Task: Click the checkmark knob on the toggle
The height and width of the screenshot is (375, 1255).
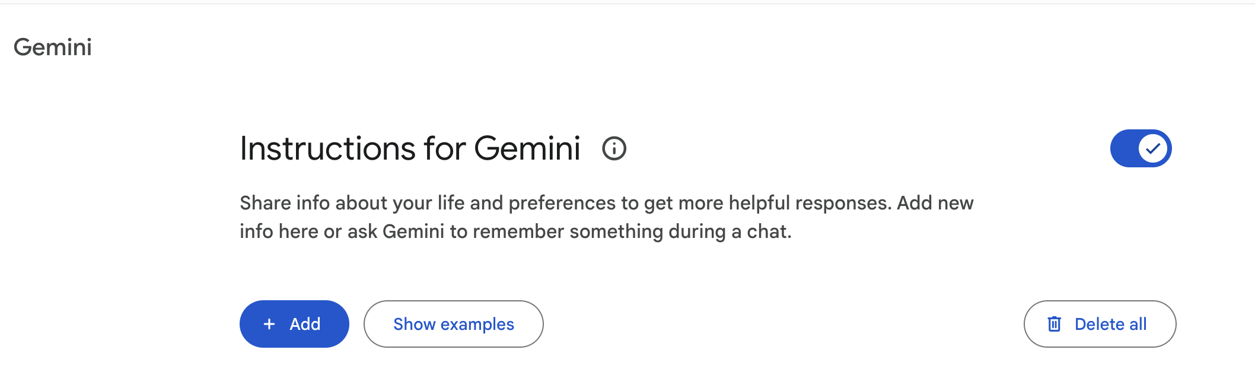Action: click(x=1152, y=148)
